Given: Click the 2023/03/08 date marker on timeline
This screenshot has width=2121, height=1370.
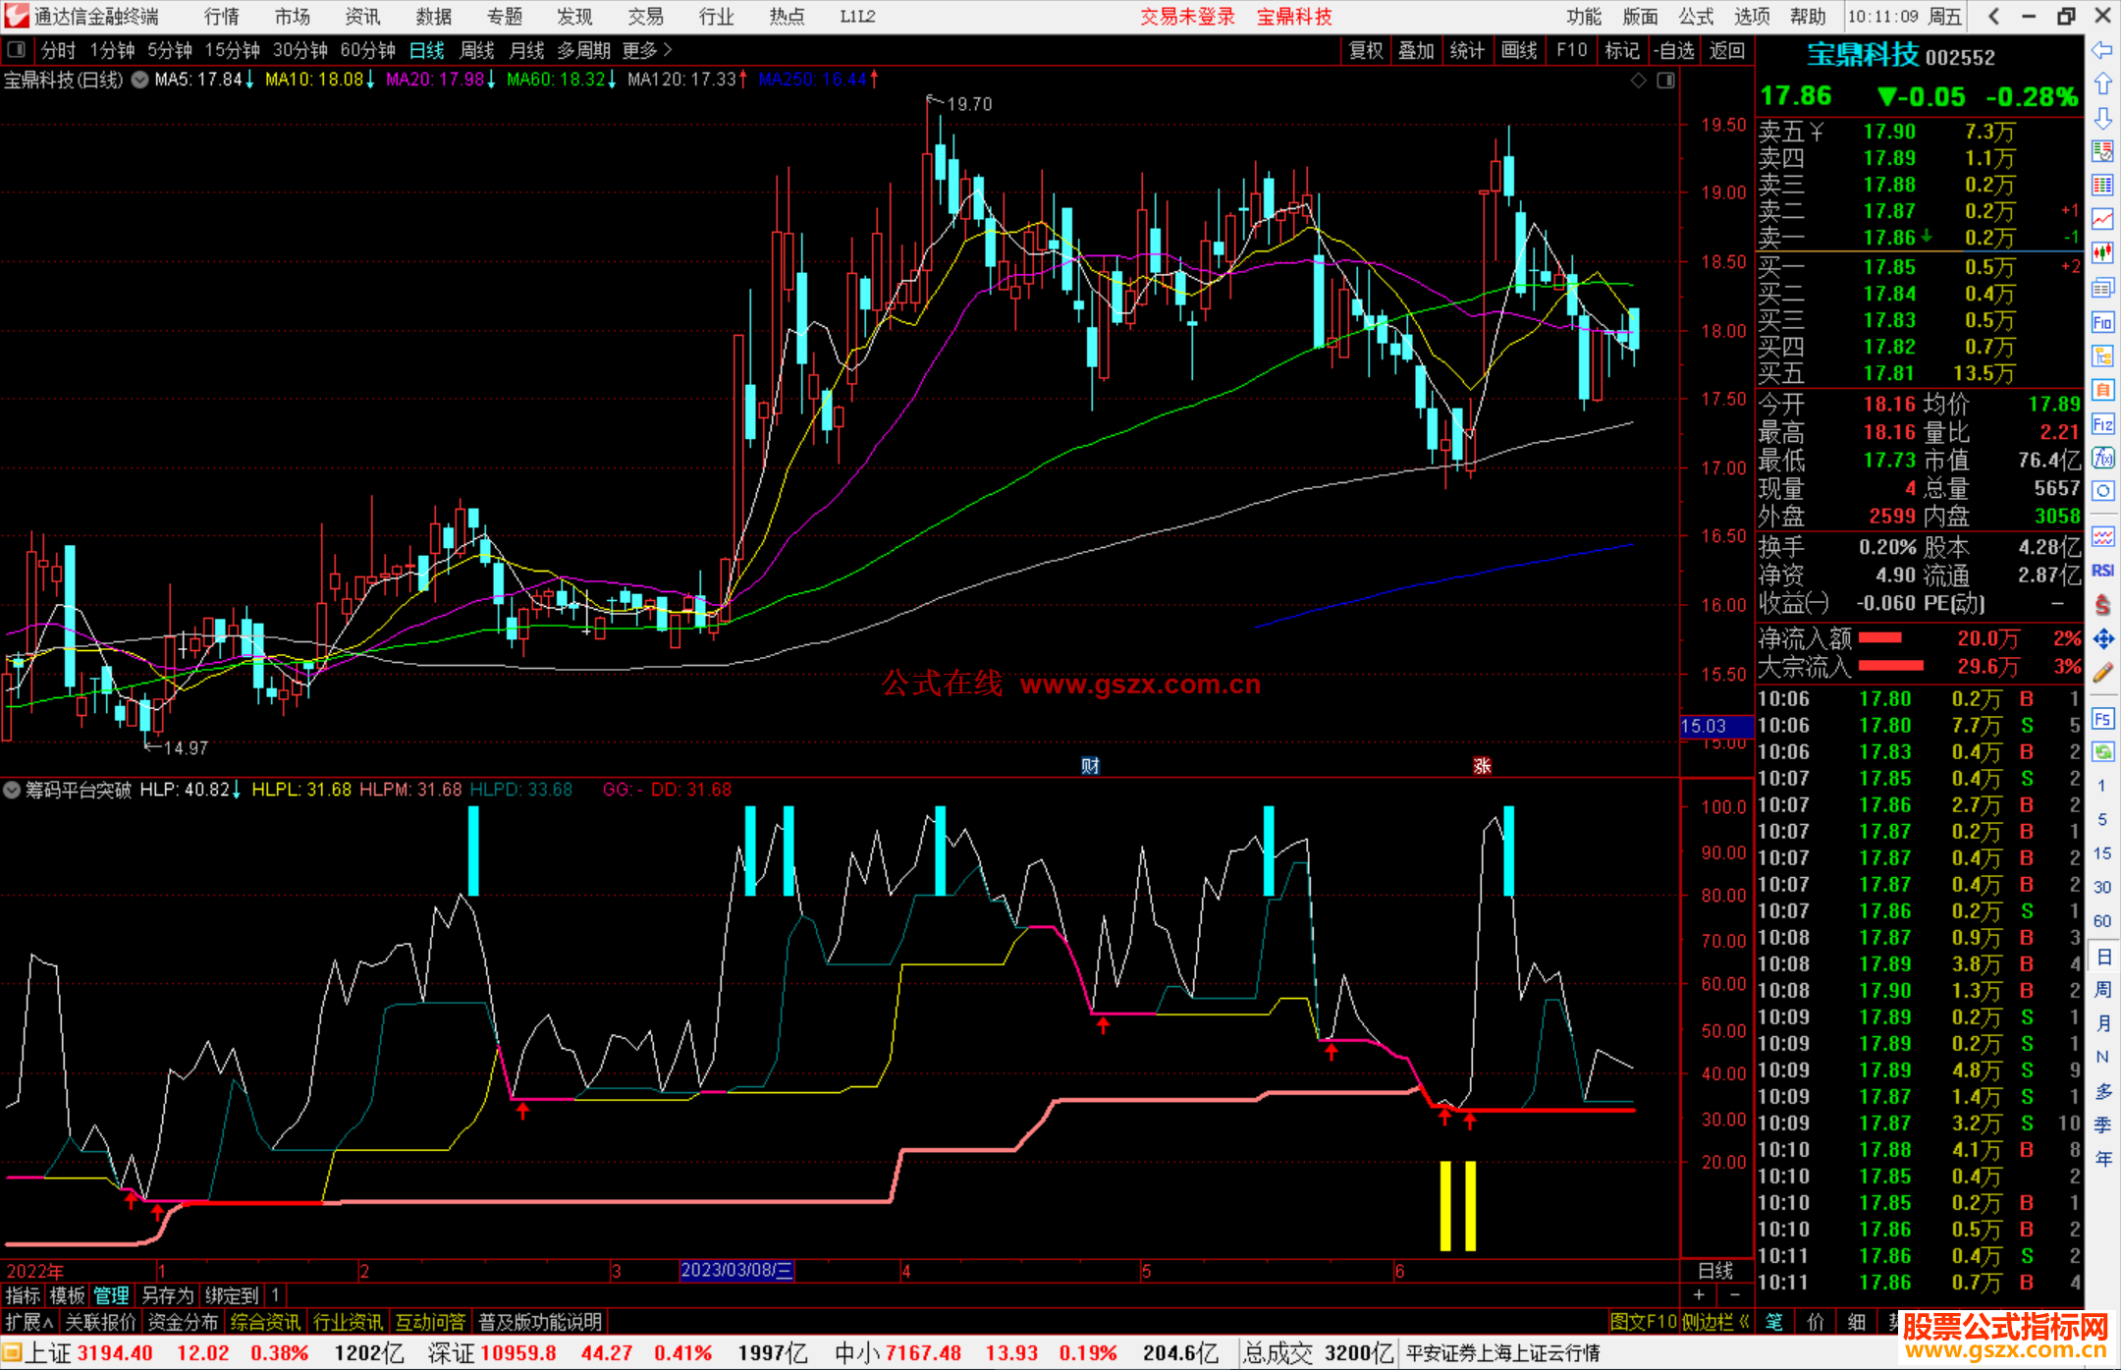Looking at the screenshot, I should 736,1270.
